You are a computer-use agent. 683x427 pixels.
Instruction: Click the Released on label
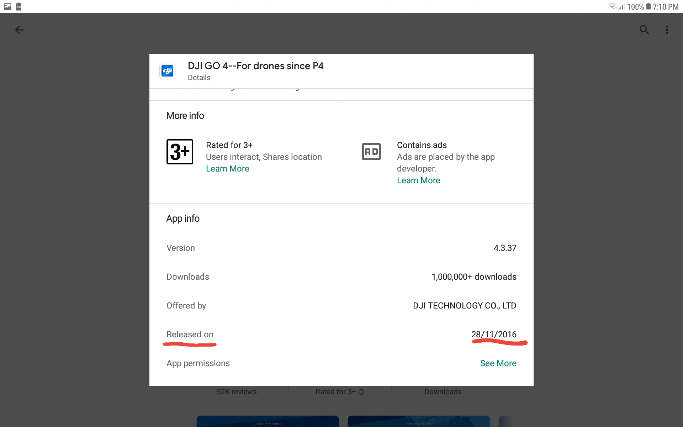pyautogui.click(x=190, y=334)
